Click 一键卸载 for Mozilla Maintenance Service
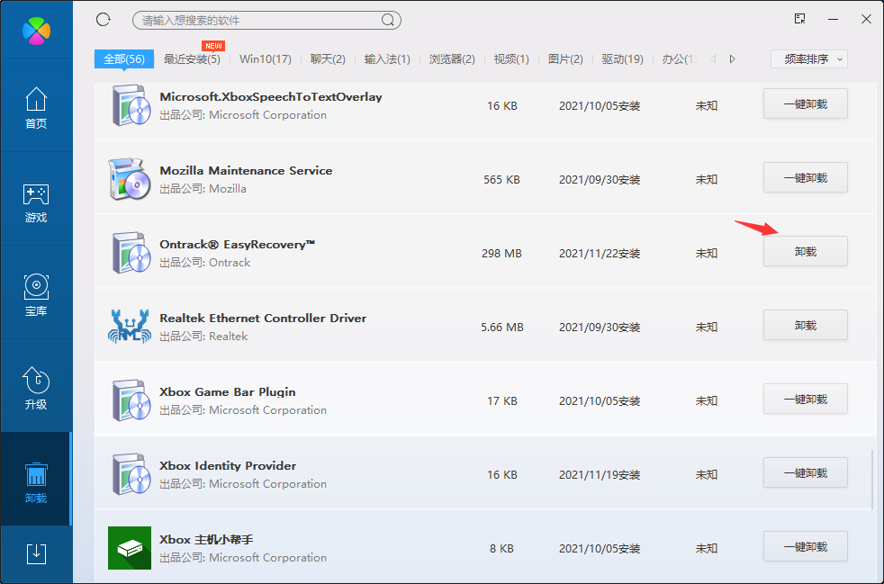This screenshot has height=584, width=884. point(806,177)
